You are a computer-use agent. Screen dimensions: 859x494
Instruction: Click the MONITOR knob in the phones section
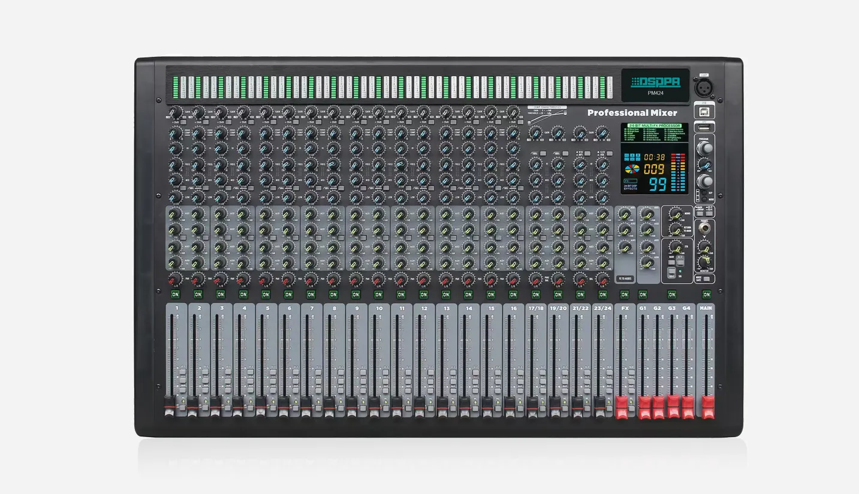(704, 262)
